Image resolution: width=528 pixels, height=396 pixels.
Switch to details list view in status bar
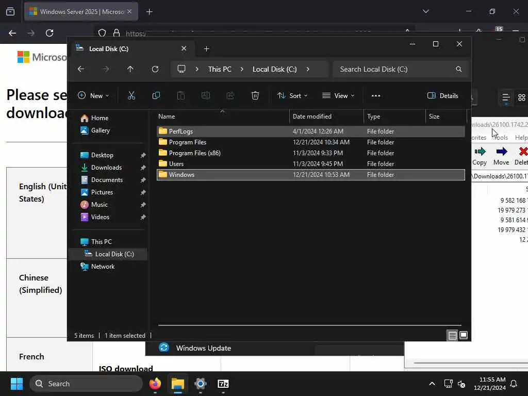(x=452, y=335)
